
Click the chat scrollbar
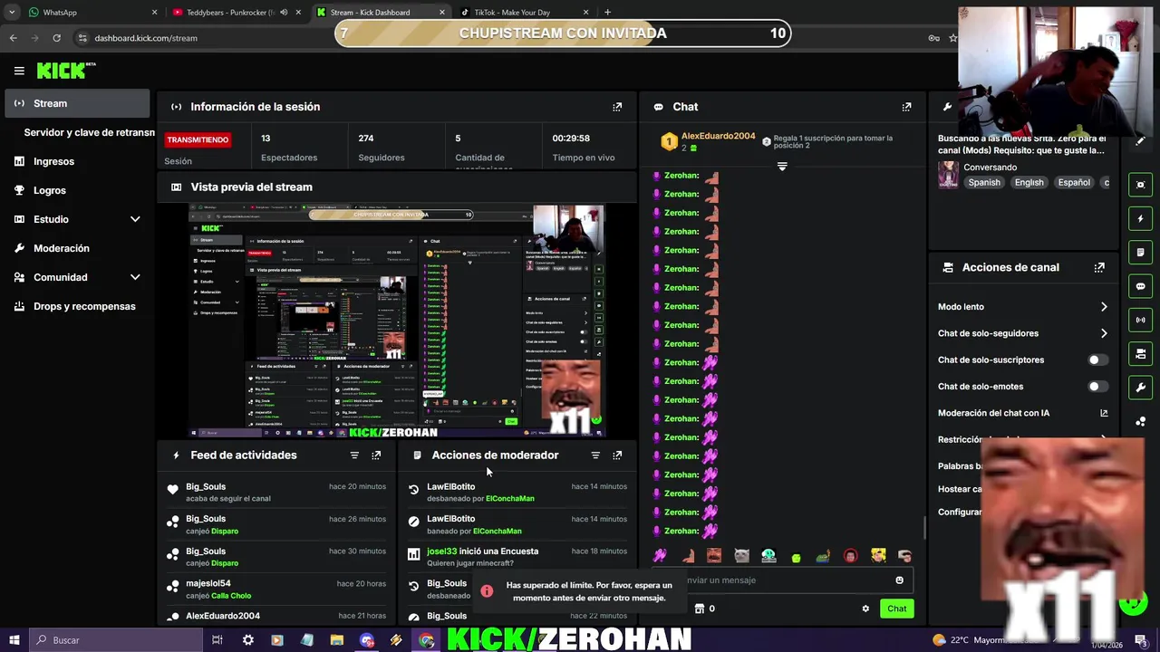click(923, 527)
